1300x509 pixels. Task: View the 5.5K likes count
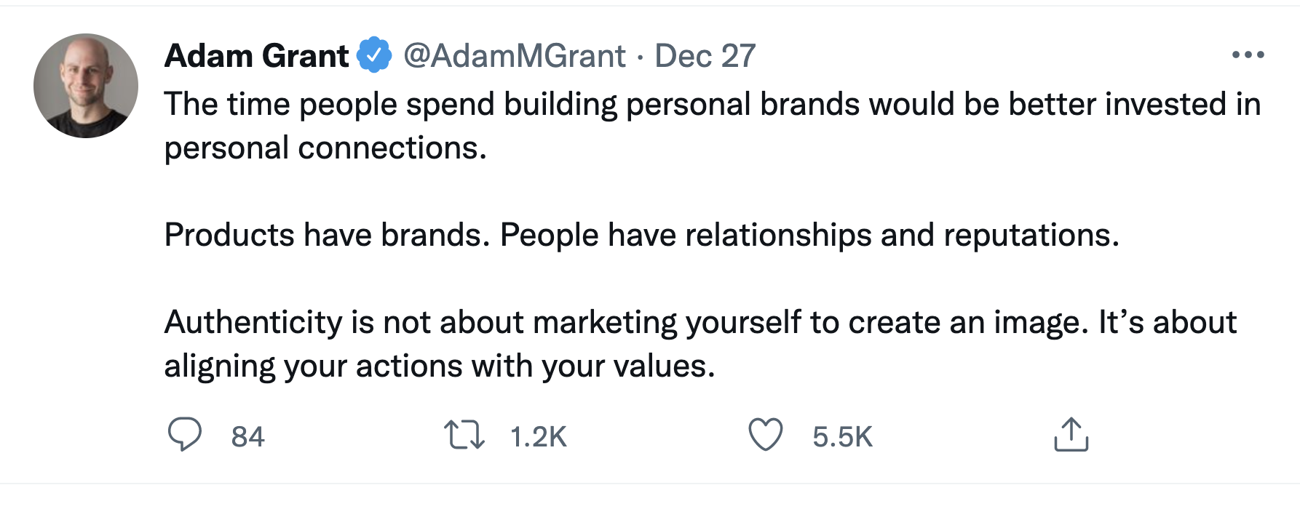coord(841,436)
